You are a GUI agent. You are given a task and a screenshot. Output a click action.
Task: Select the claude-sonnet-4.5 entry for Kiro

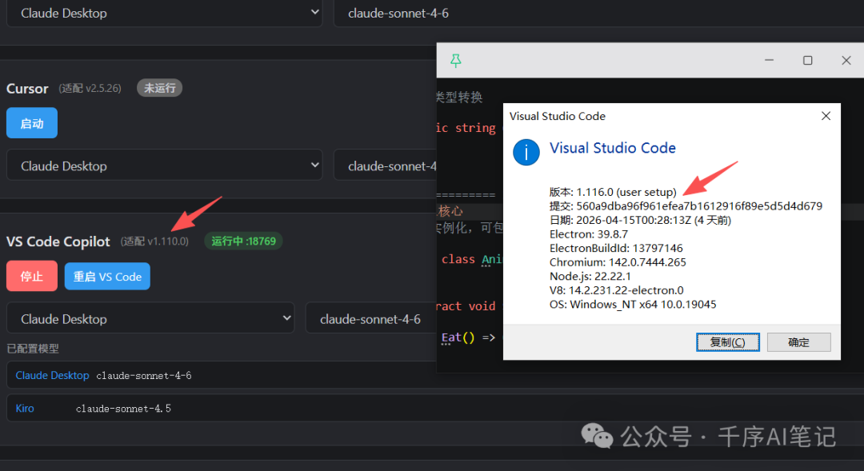122,408
